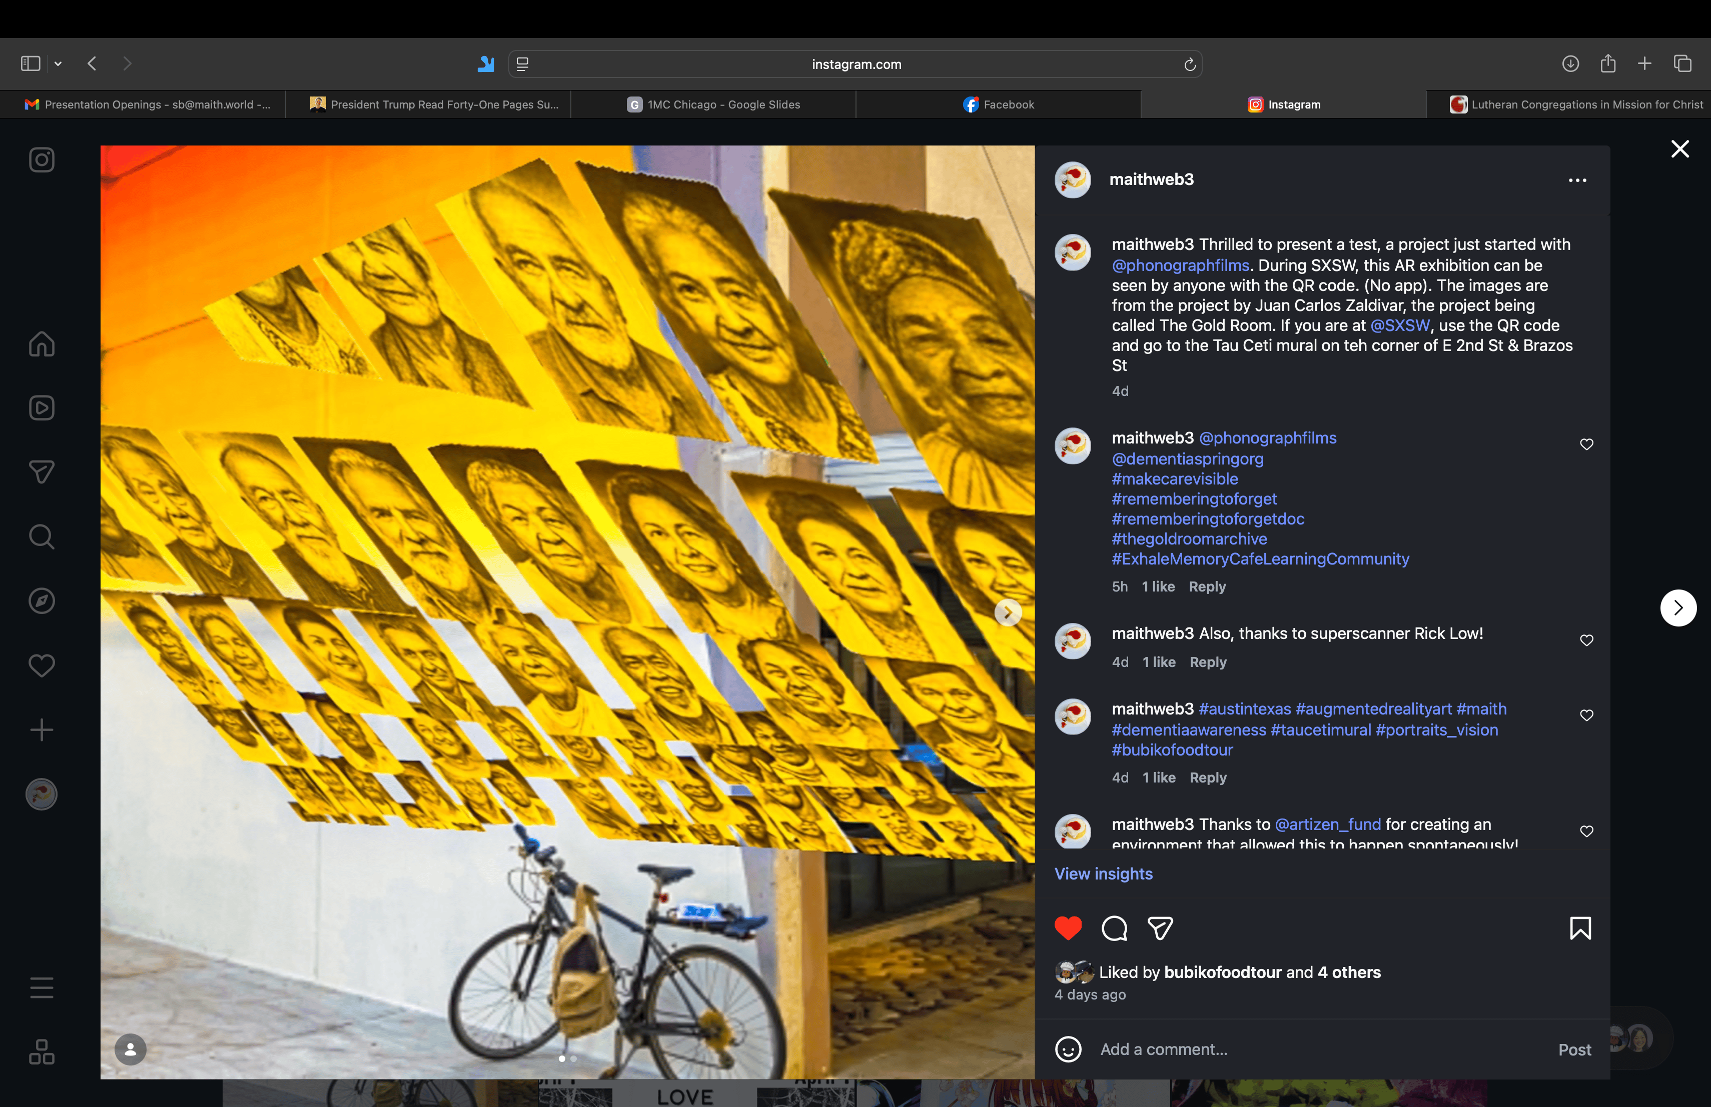Click the comment bubble icon under the post
The width and height of the screenshot is (1711, 1107).
[1114, 928]
